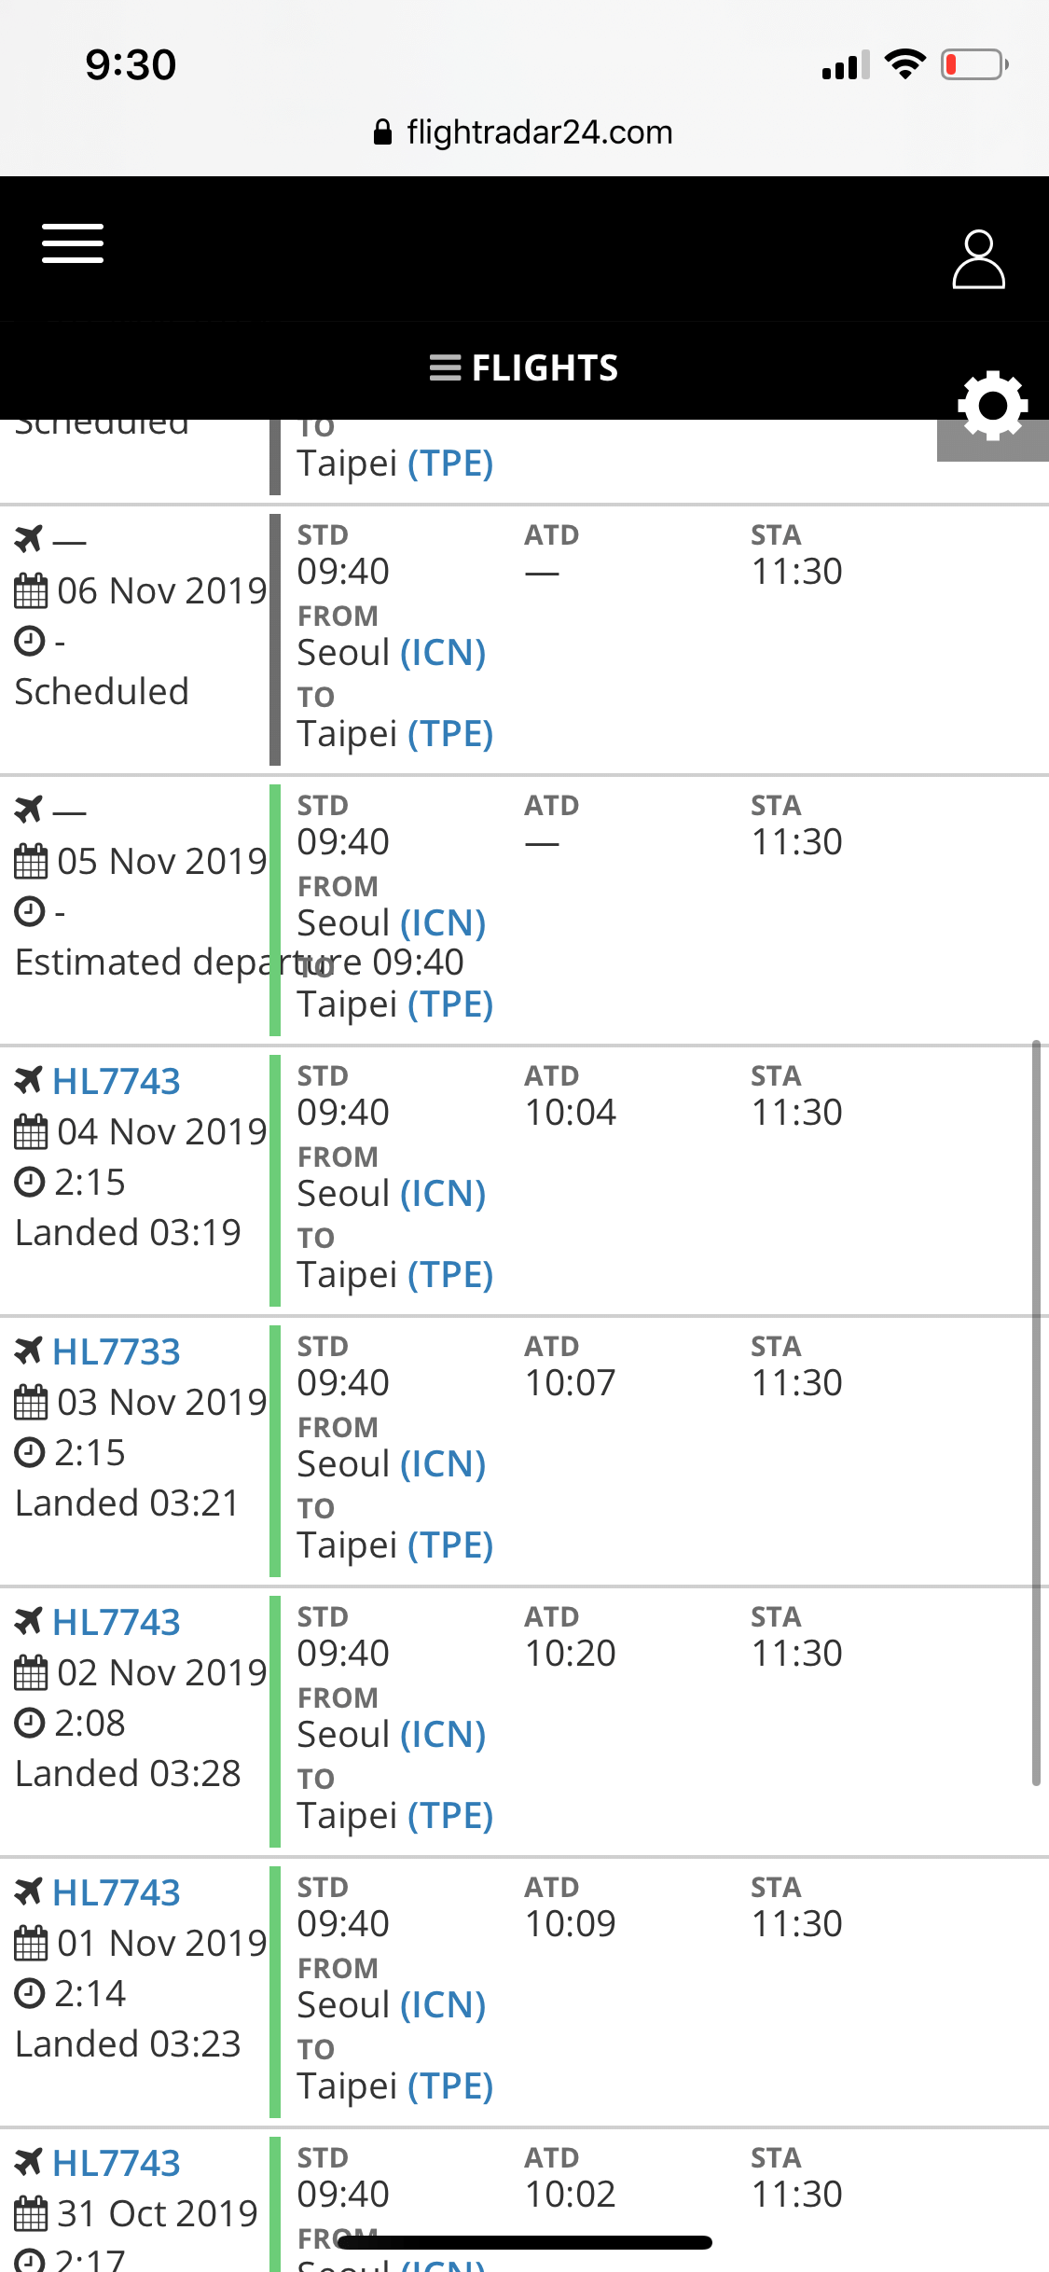Image resolution: width=1049 pixels, height=2272 pixels.
Task: Tap the padlock icon in address bar
Action: (x=382, y=132)
